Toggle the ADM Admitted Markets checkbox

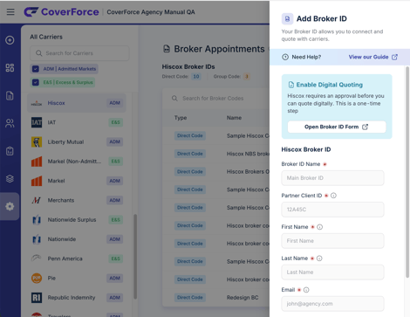point(36,69)
